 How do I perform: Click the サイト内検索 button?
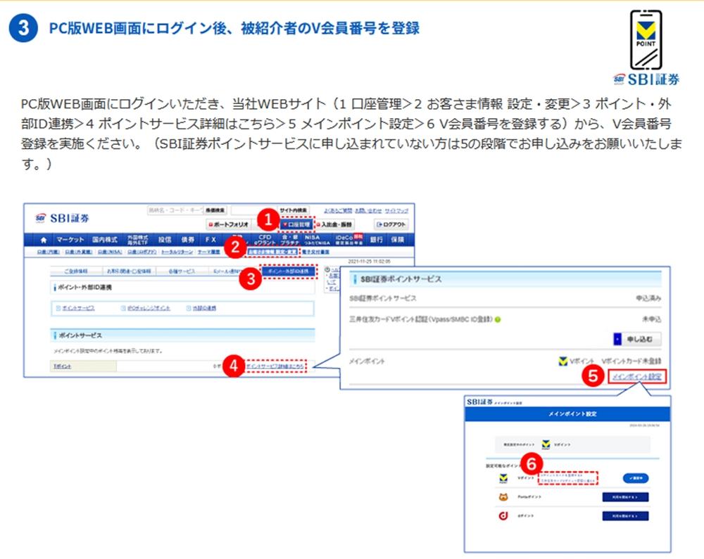[x=293, y=210]
